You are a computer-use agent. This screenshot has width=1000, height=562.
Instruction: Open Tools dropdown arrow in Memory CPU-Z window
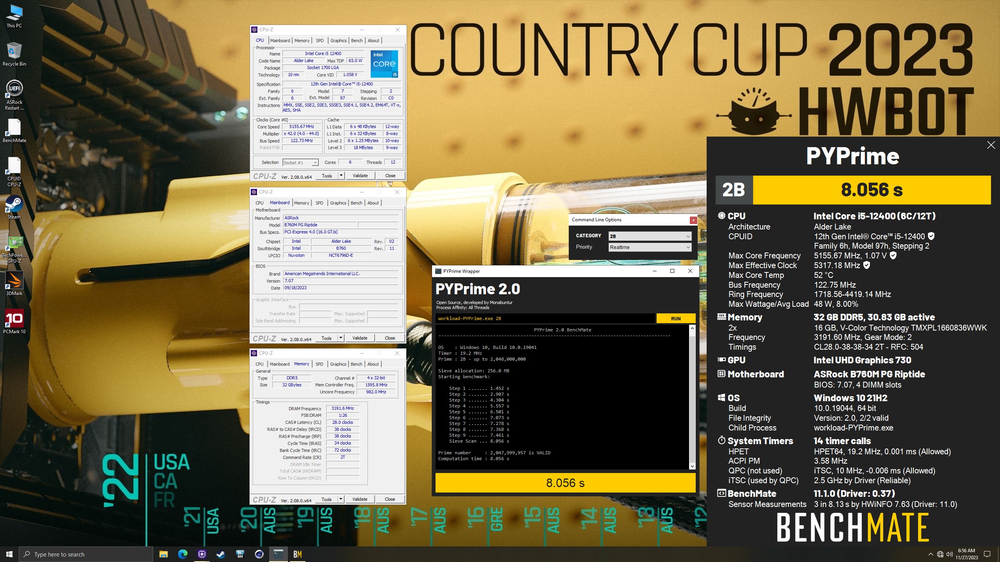coord(341,499)
